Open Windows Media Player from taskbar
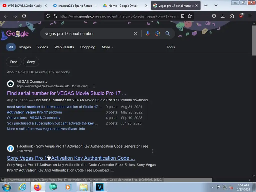 click(68, 187)
